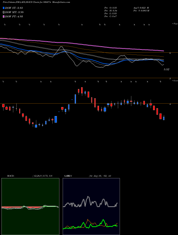Click the MACD: label
This screenshot has height=235, width=178.
pos(10,176)
